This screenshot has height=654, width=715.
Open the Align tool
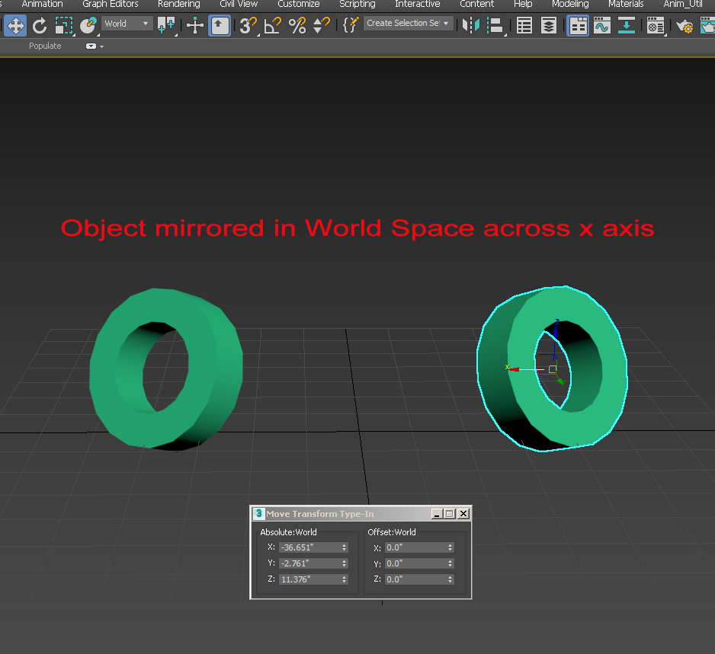pos(495,25)
